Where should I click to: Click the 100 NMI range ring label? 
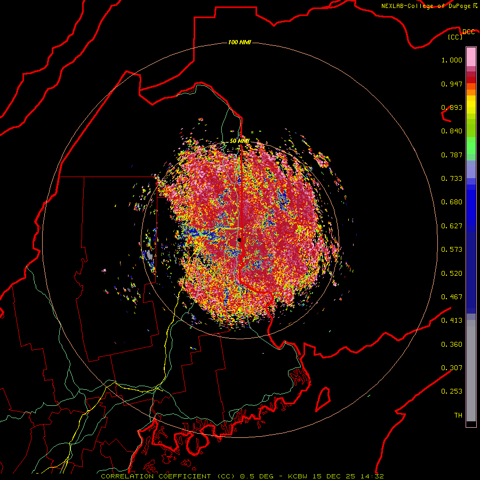(x=239, y=42)
